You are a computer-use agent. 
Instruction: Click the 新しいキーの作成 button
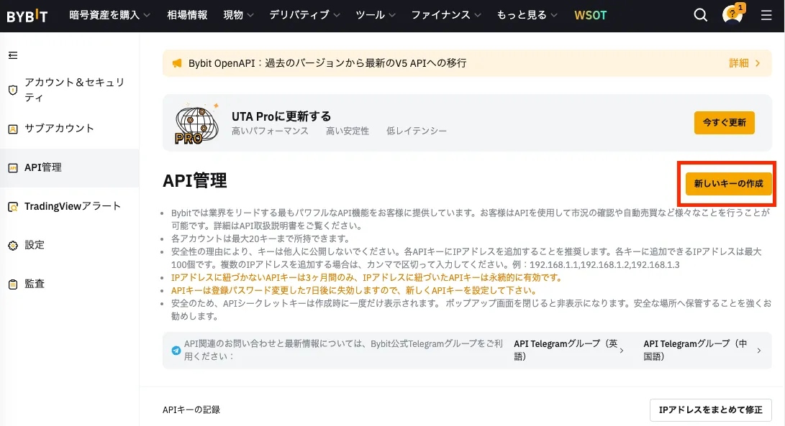(728, 184)
